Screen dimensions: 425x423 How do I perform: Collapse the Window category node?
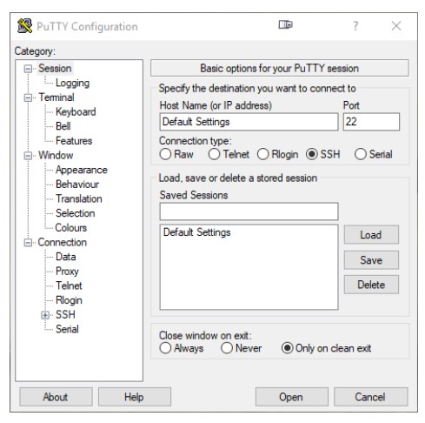point(28,156)
